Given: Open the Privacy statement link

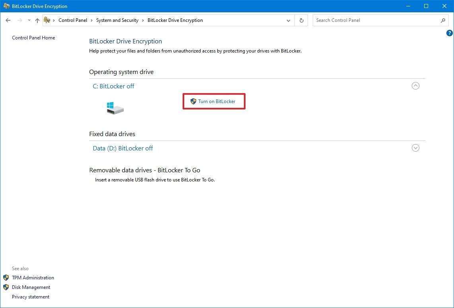Looking at the screenshot, I should (x=31, y=297).
